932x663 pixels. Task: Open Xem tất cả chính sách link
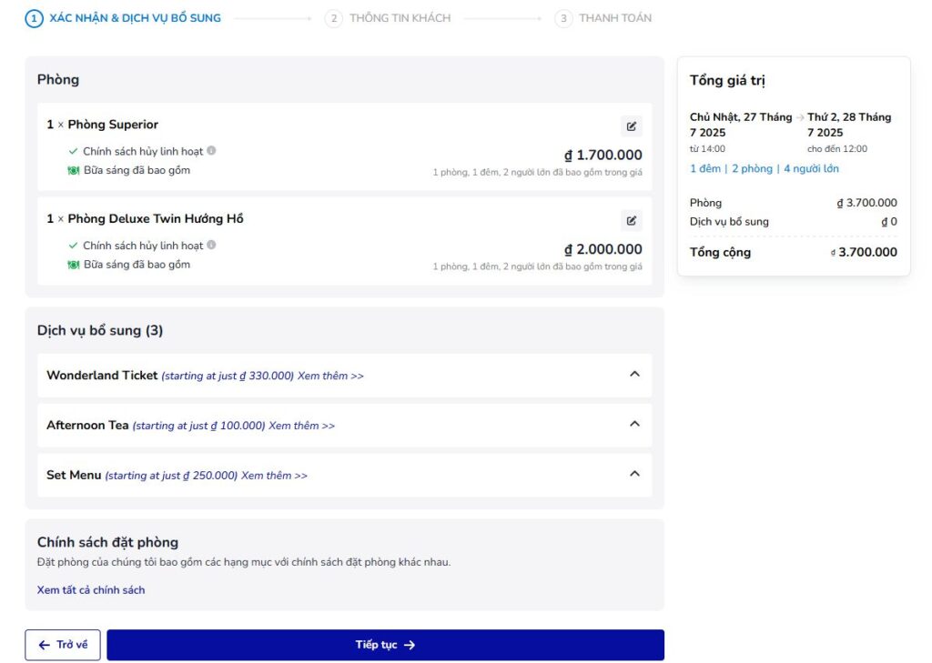point(91,590)
